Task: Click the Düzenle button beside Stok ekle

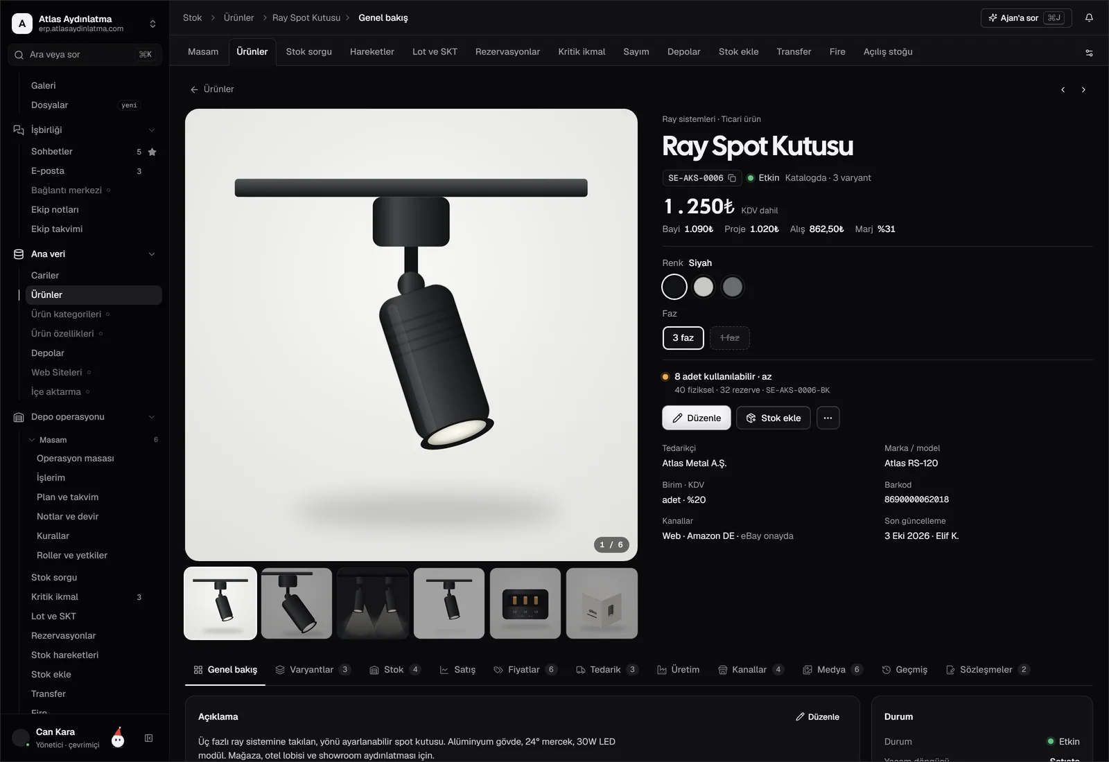Action: coord(697,418)
